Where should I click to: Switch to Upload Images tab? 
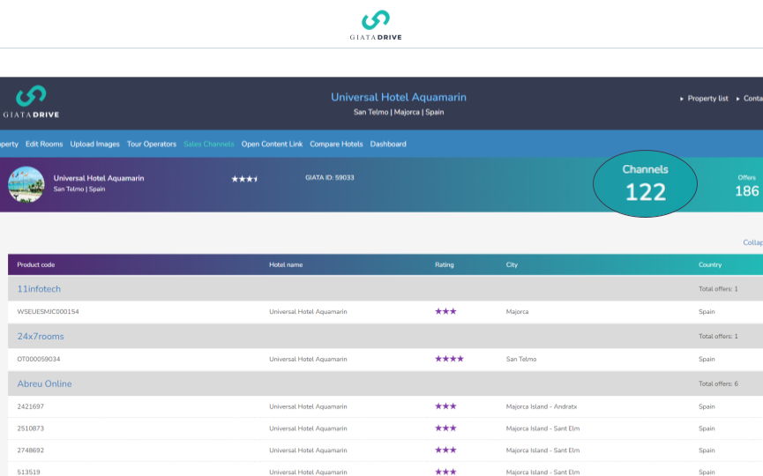click(x=94, y=144)
